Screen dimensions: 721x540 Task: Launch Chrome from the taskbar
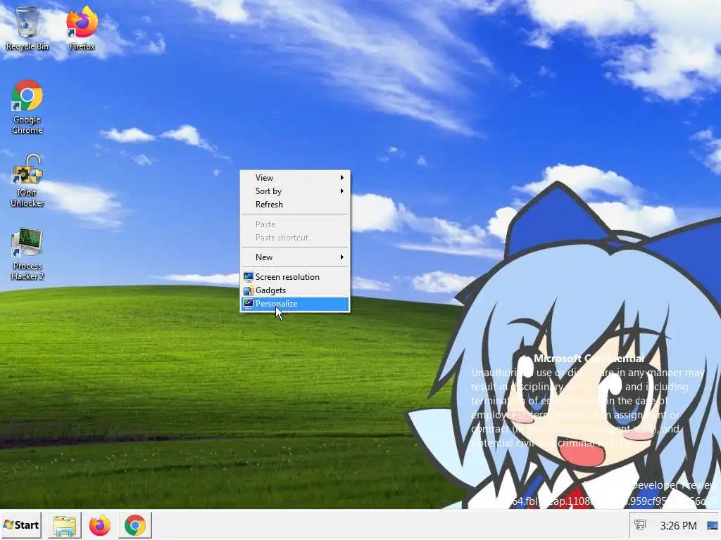134,525
